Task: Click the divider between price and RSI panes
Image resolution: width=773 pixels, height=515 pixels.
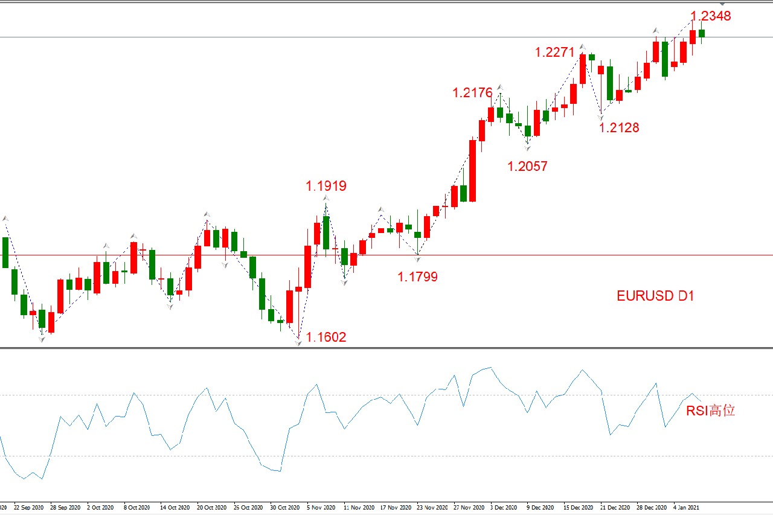Action: 386,348
